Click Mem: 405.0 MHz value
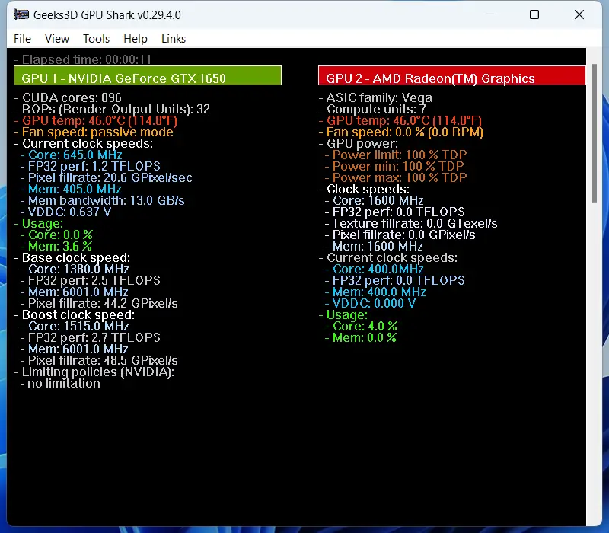The width and height of the screenshot is (609, 533). point(71,189)
